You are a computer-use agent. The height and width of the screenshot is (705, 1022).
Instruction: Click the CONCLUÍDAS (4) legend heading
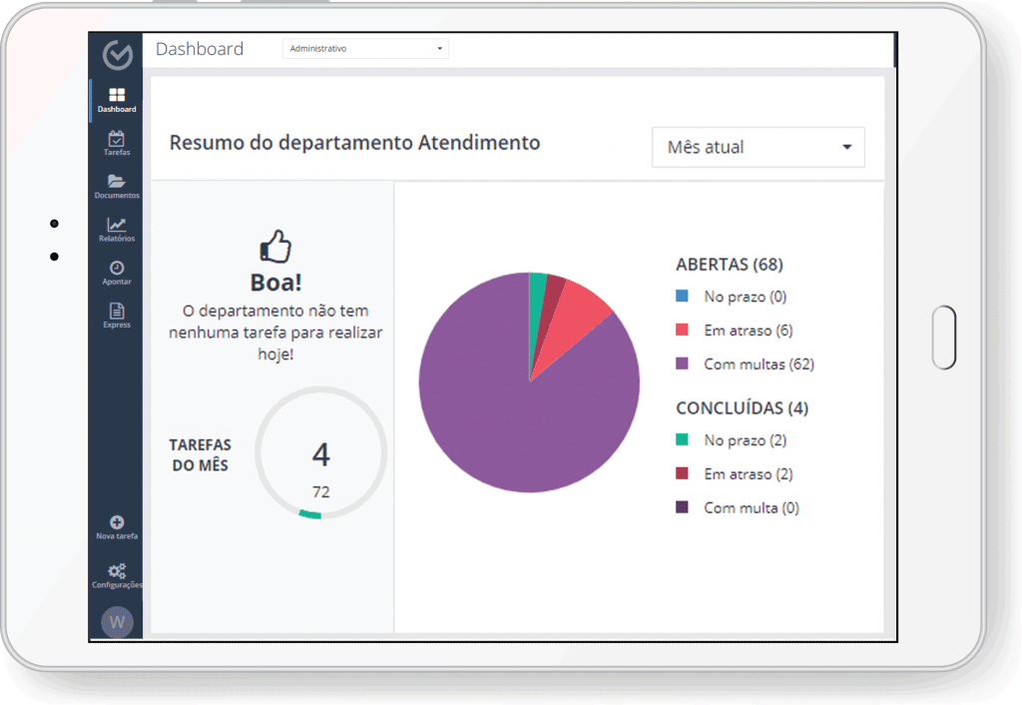point(742,408)
